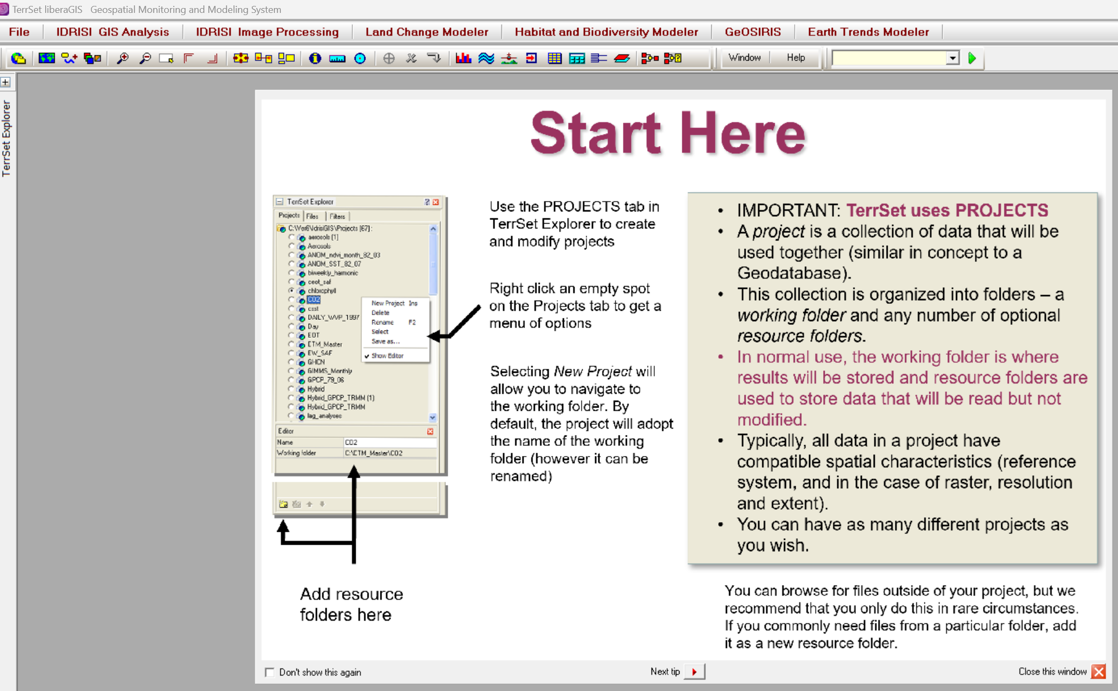Open the Earth Trends Modeler menu
The width and height of the screenshot is (1118, 691).
pyautogui.click(x=868, y=32)
